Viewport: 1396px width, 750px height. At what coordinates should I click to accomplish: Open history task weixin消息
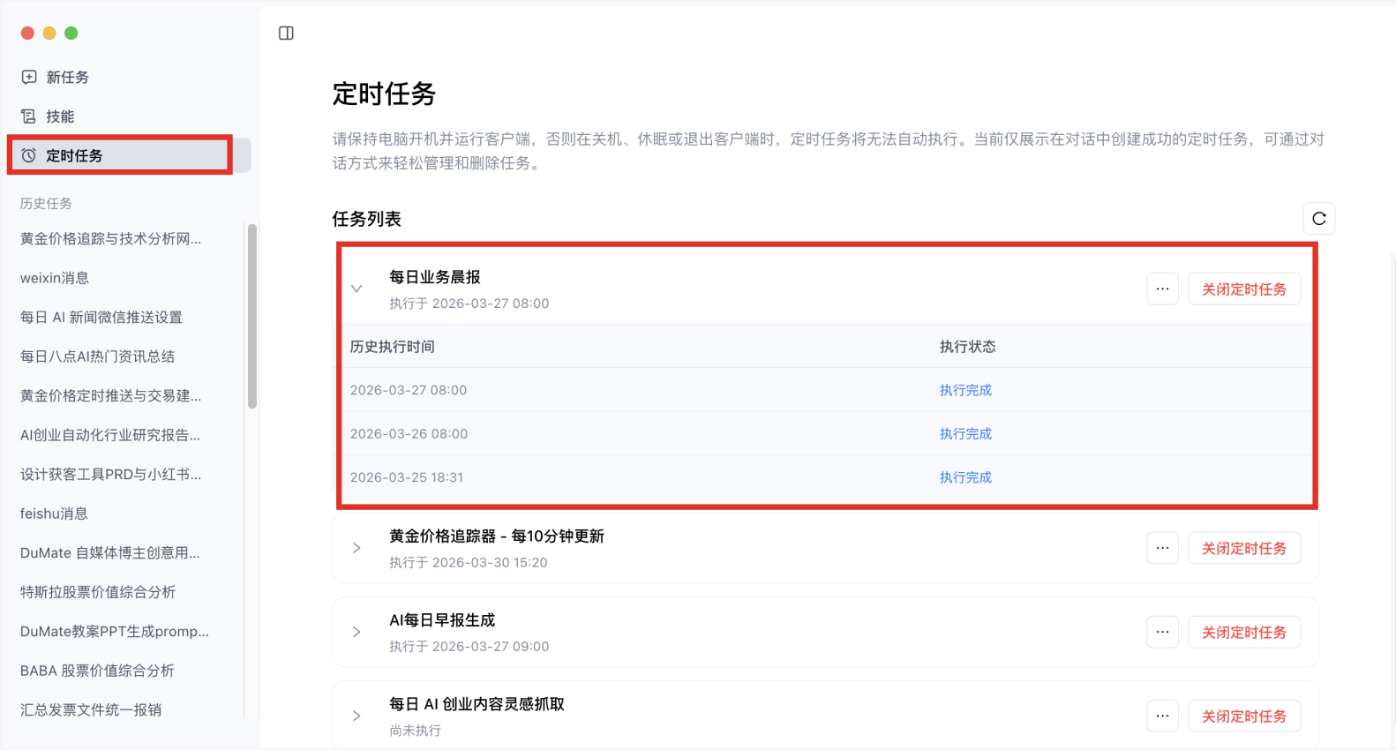coord(55,278)
